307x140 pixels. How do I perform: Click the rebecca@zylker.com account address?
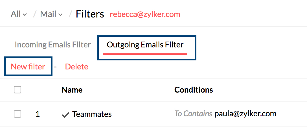(145, 14)
